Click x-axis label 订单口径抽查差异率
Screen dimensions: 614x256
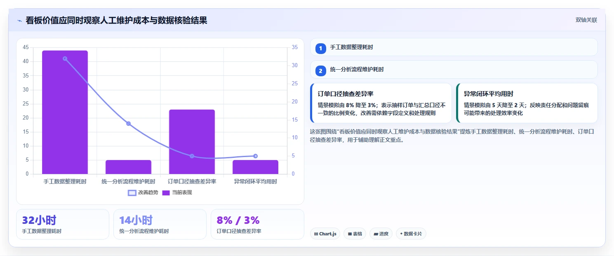click(x=192, y=181)
